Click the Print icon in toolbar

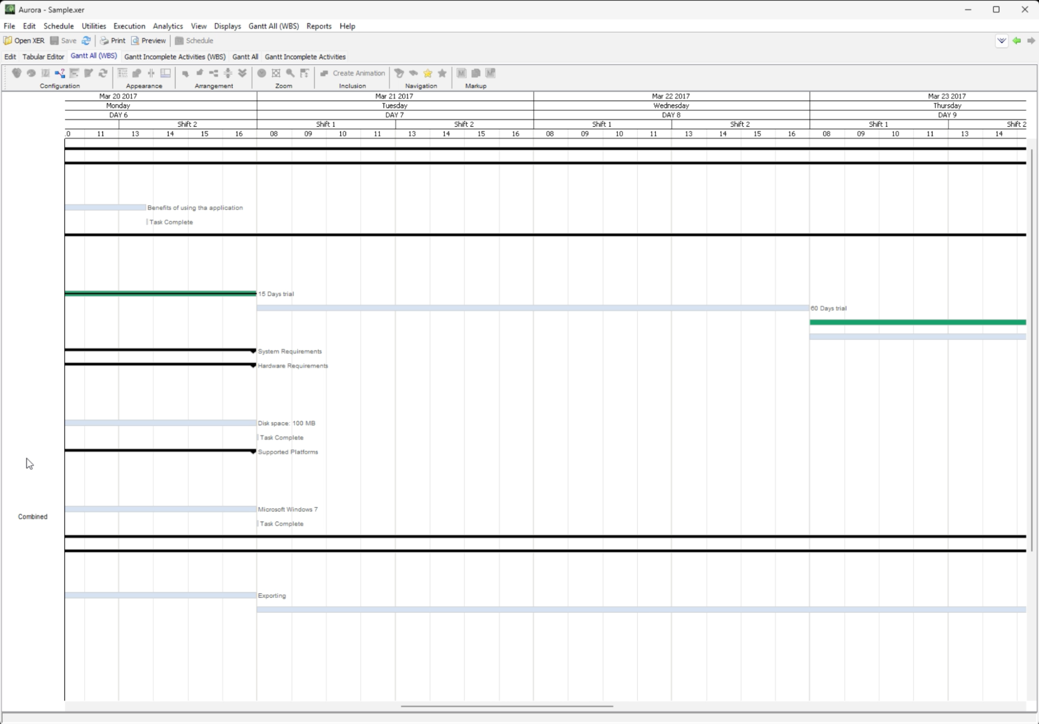click(x=112, y=41)
